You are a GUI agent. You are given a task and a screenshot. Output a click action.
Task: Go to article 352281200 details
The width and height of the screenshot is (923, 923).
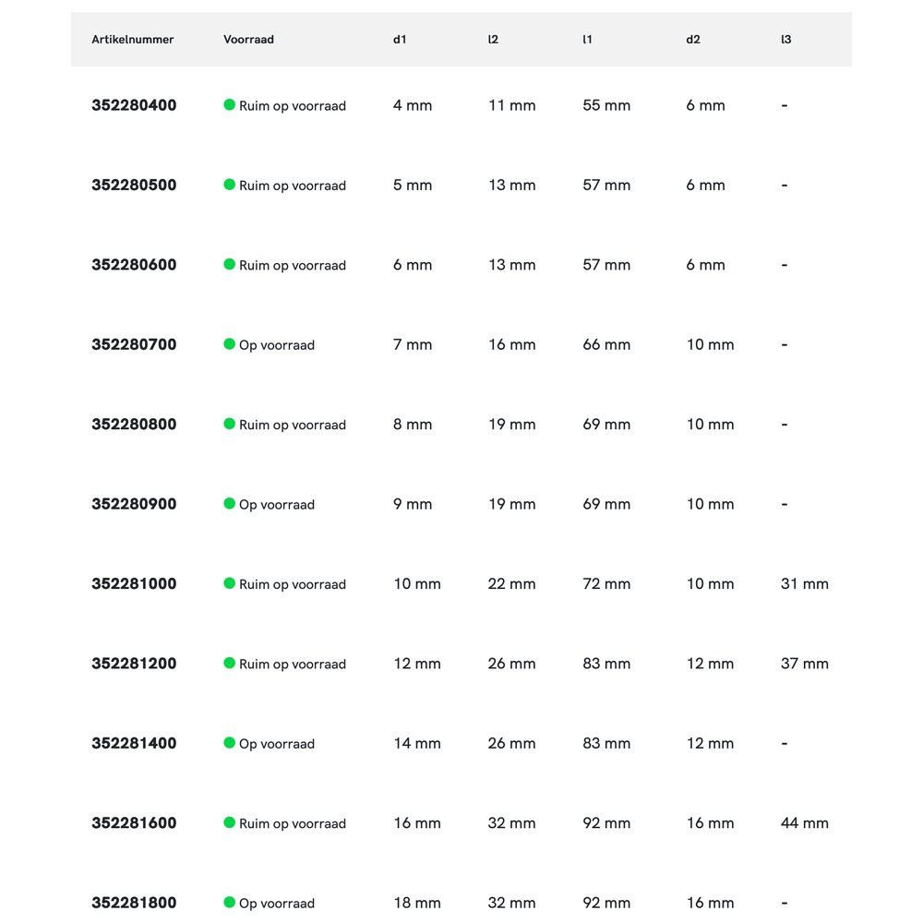pos(134,664)
